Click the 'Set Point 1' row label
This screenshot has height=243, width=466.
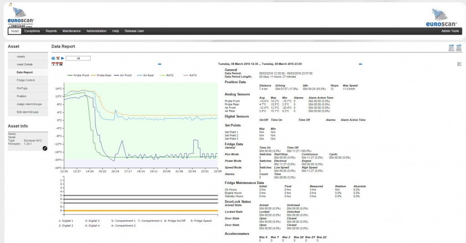point(231,132)
